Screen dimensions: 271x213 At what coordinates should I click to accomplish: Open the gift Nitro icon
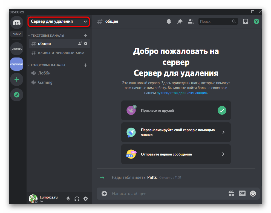pyautogui.click(x=231, y=194)
